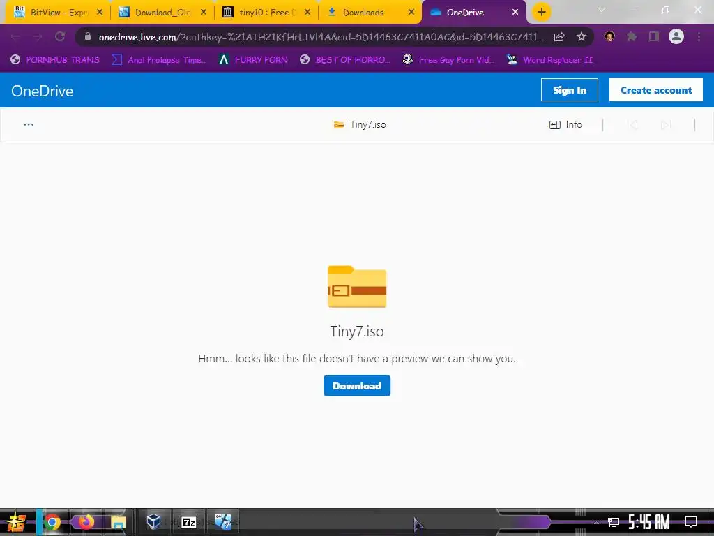Show hidden tray icons chevron
The image size is (714, 536).
coord(596,522)
